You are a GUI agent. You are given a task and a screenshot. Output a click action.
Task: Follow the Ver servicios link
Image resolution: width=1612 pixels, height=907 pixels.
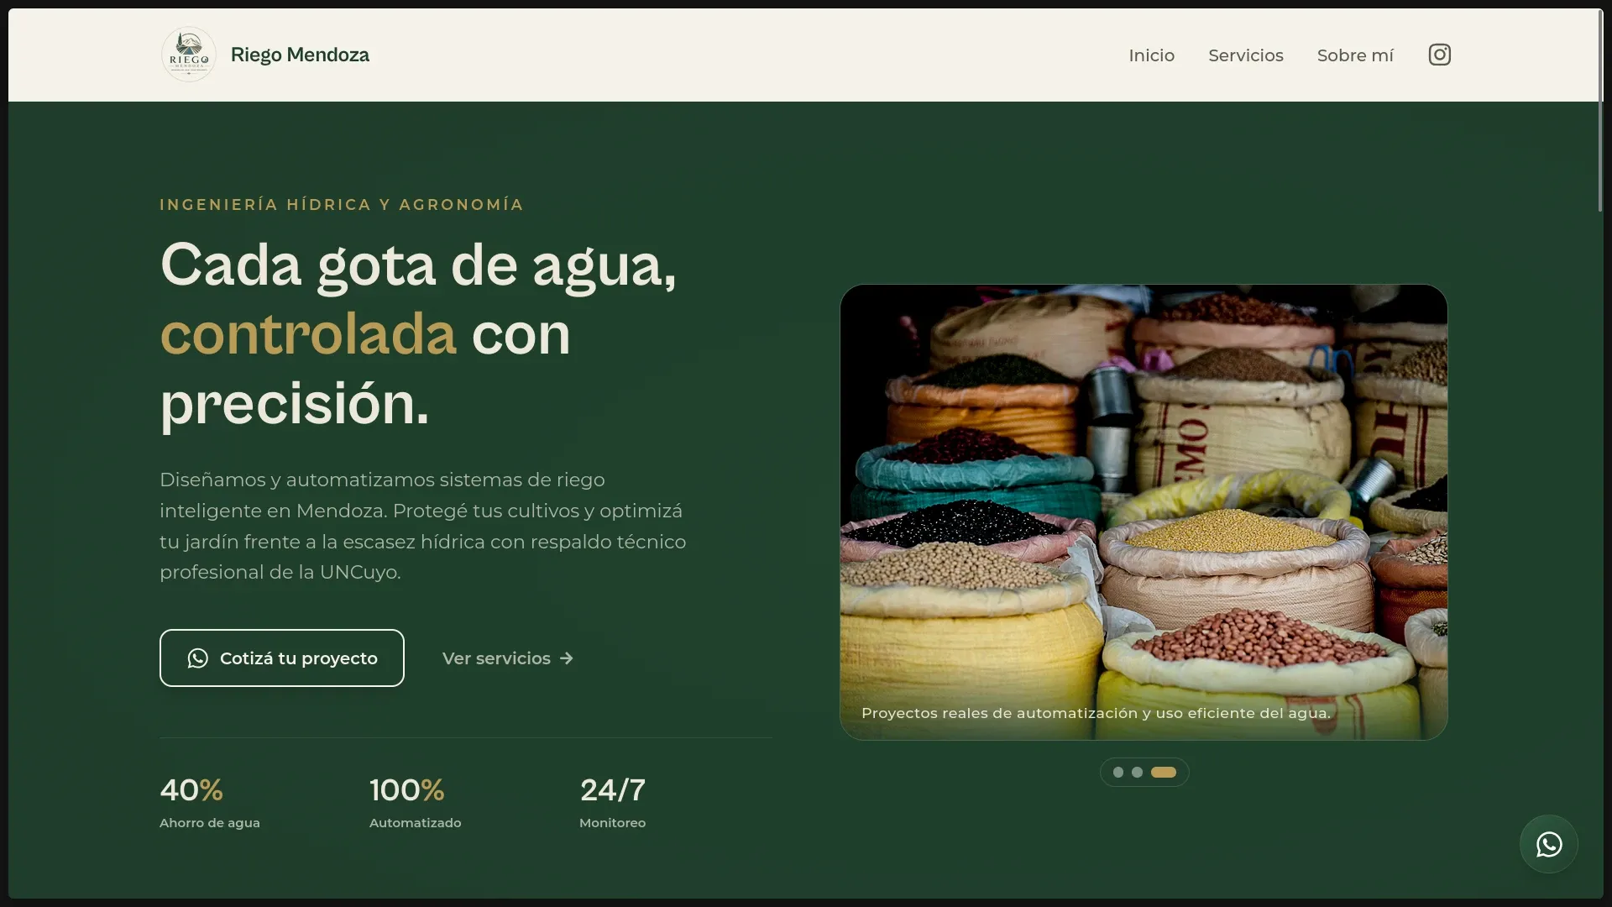(508, 658)
